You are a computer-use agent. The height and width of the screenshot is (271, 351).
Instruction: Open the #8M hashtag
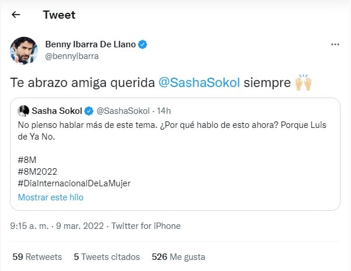[27, 159]
